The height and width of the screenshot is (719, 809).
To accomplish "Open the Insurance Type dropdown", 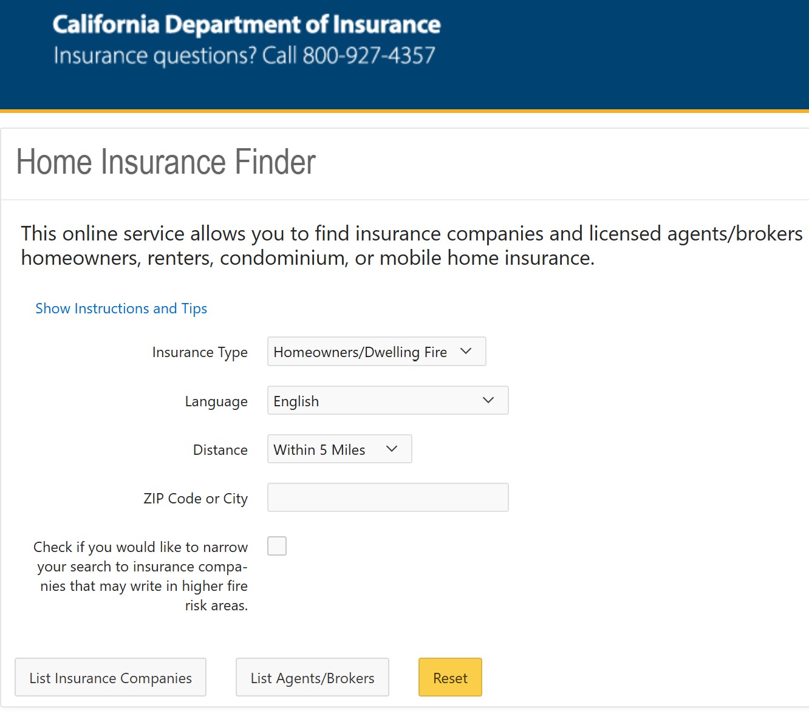I will pos(377,352).
